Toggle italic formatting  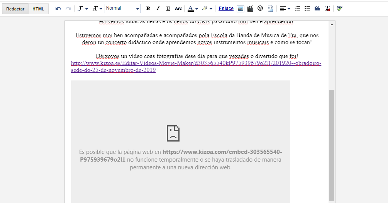click(x=158, y=9)
